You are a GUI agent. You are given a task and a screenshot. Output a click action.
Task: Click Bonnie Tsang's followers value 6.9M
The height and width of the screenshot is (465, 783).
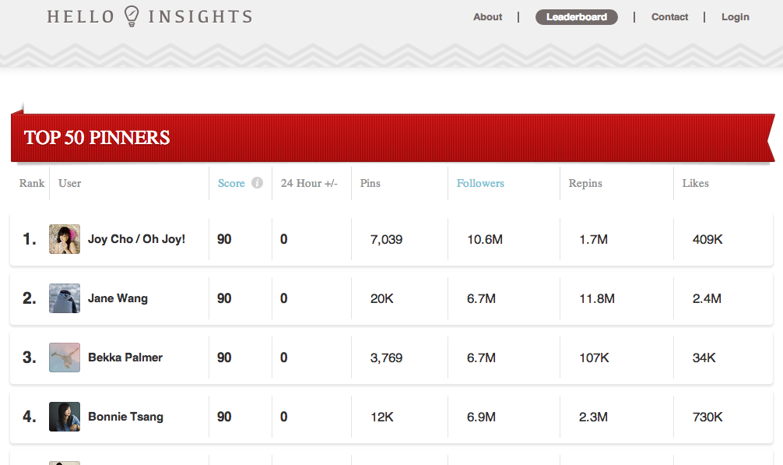point(481,417)
